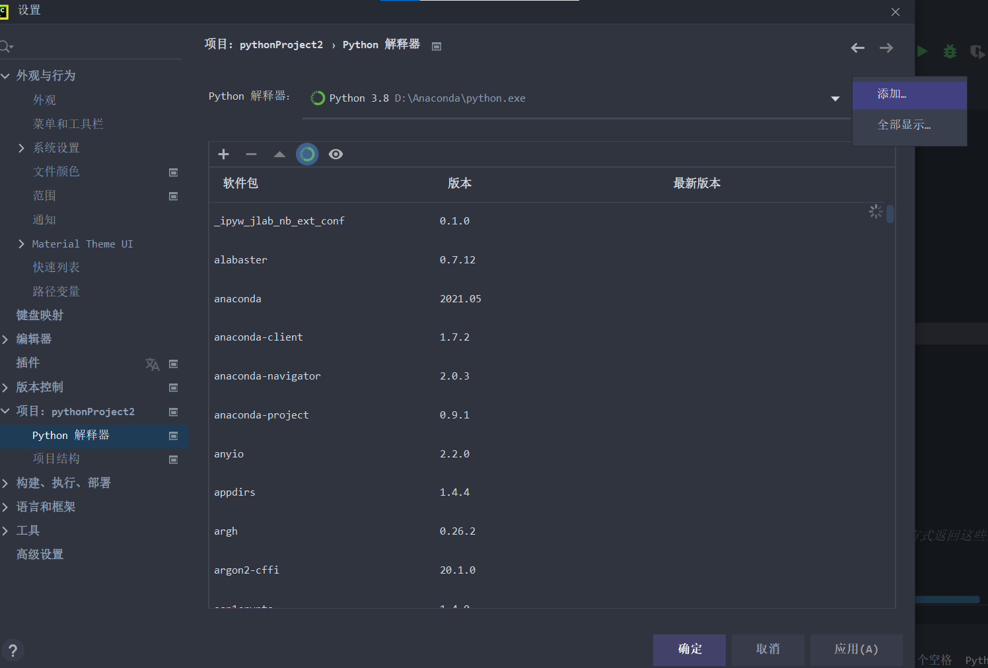The image size is (988, 668).
Task: Toggle the show early releases eye icon
Action: pyautogui.click(x=335, y=154)
